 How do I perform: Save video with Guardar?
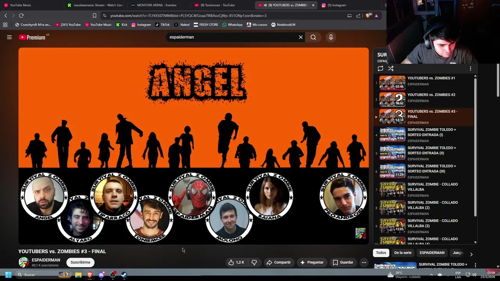pyautogui.click(x=343, y=262)
